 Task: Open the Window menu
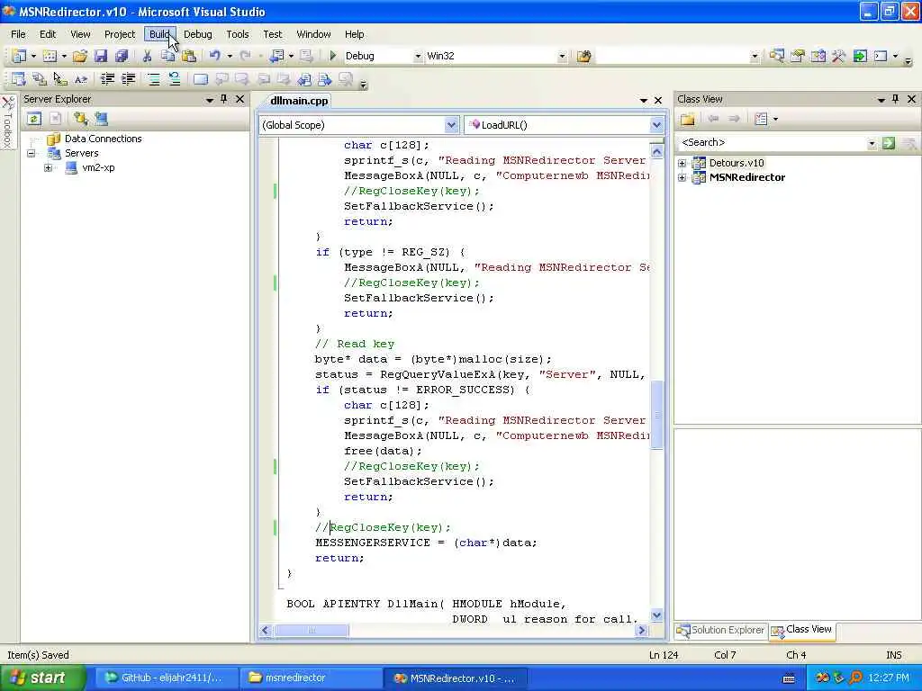coord(313,34)
